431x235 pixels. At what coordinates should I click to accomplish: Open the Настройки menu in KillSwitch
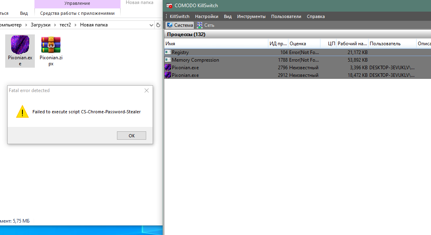(x=206, y=16)
